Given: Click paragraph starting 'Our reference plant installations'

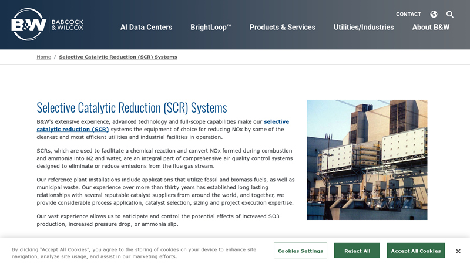Looking at the screenshot, I should [x=166, y=191].
